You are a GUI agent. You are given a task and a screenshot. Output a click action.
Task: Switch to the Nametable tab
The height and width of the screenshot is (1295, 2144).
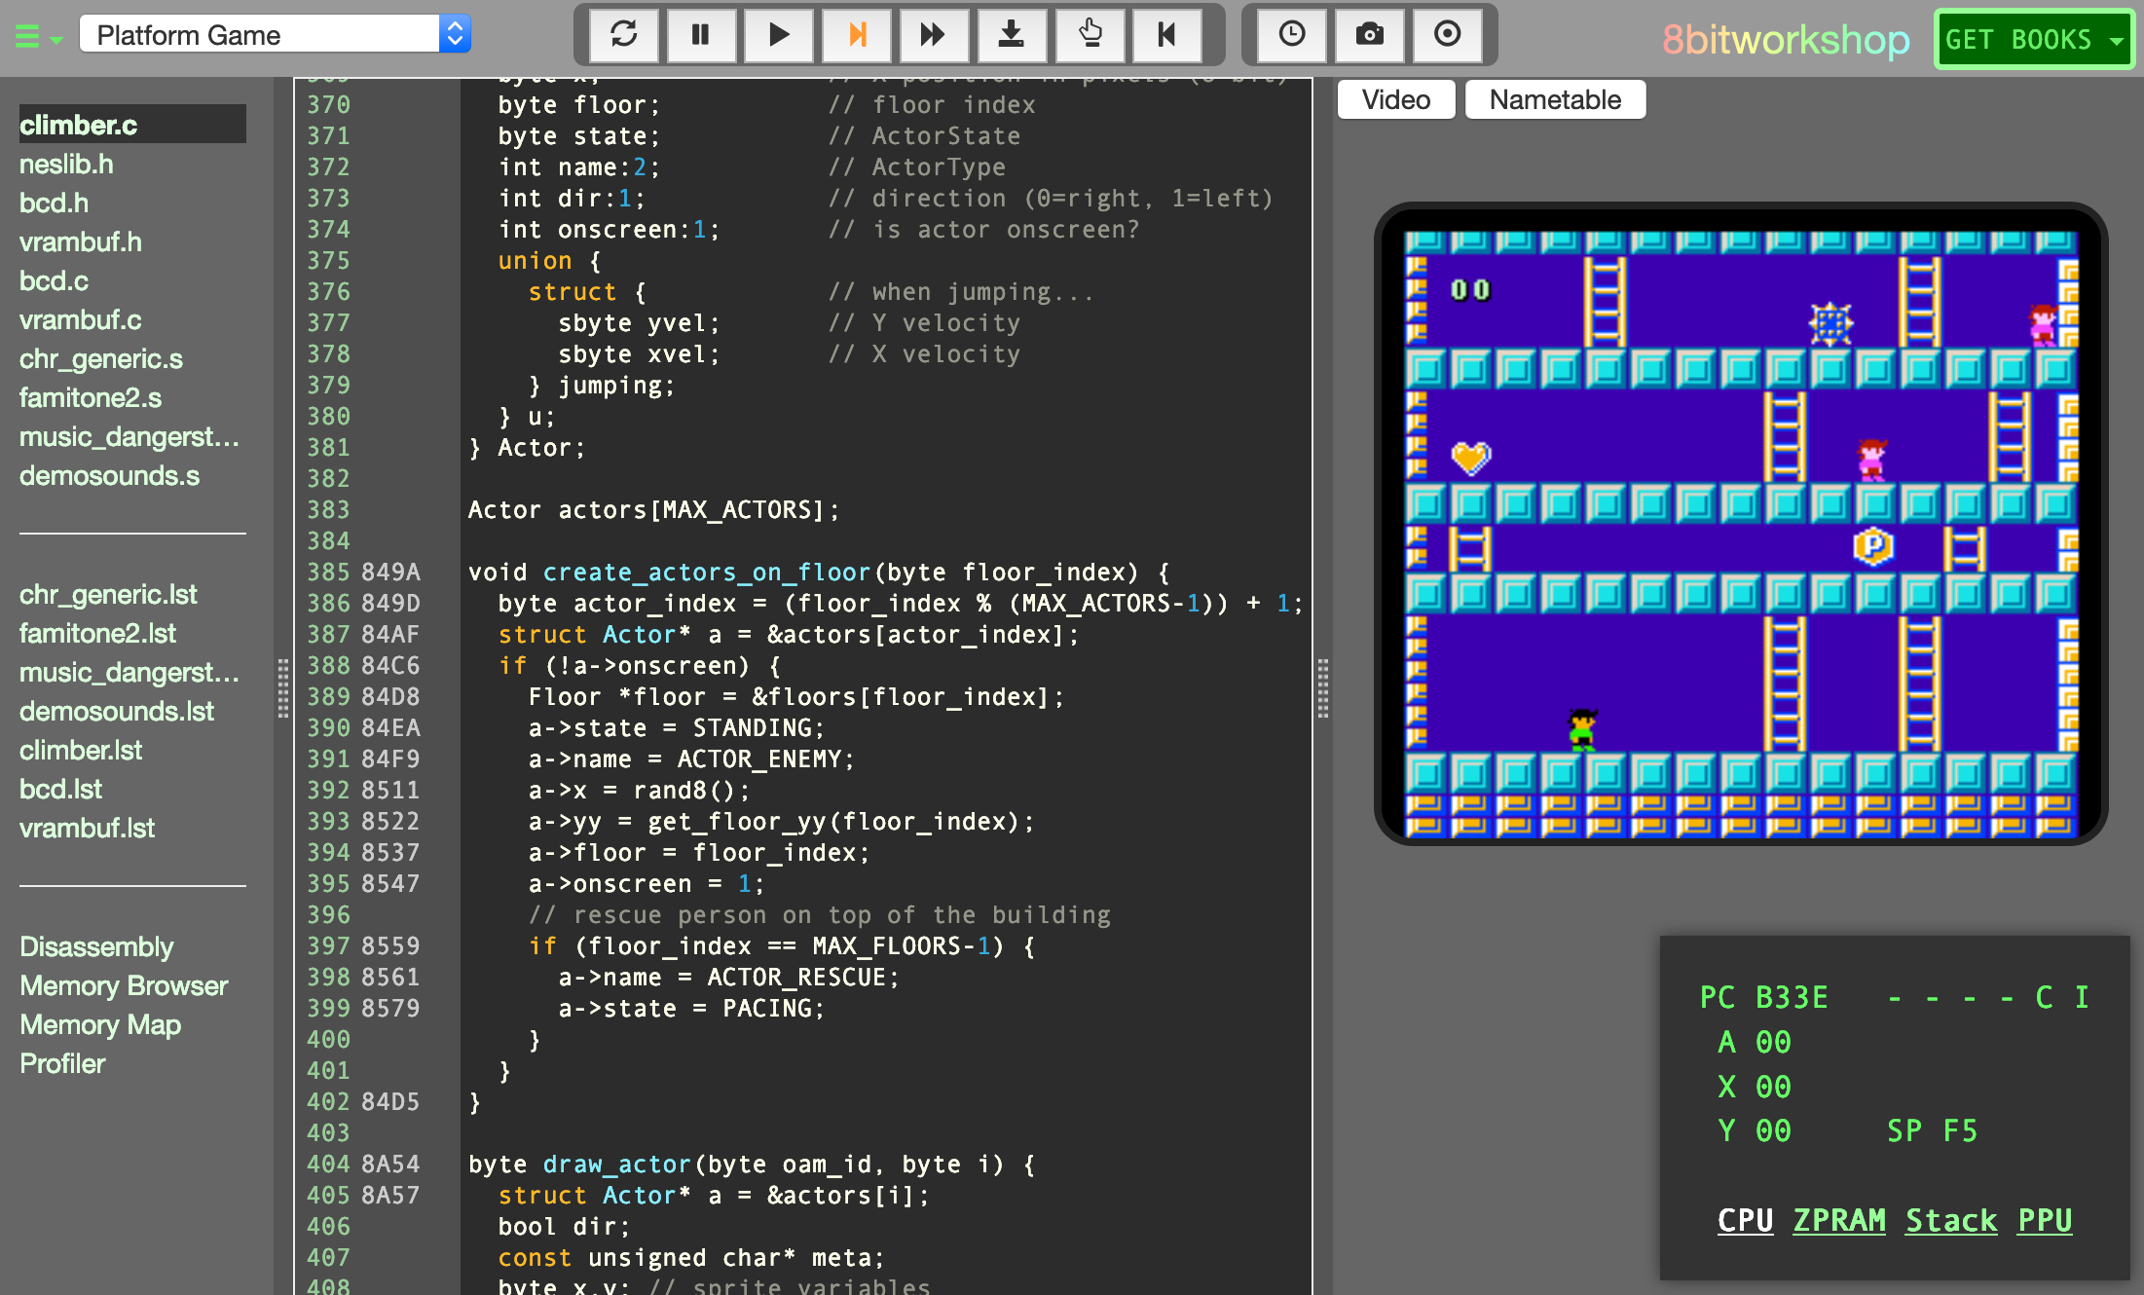click(x=1550, y=99)
